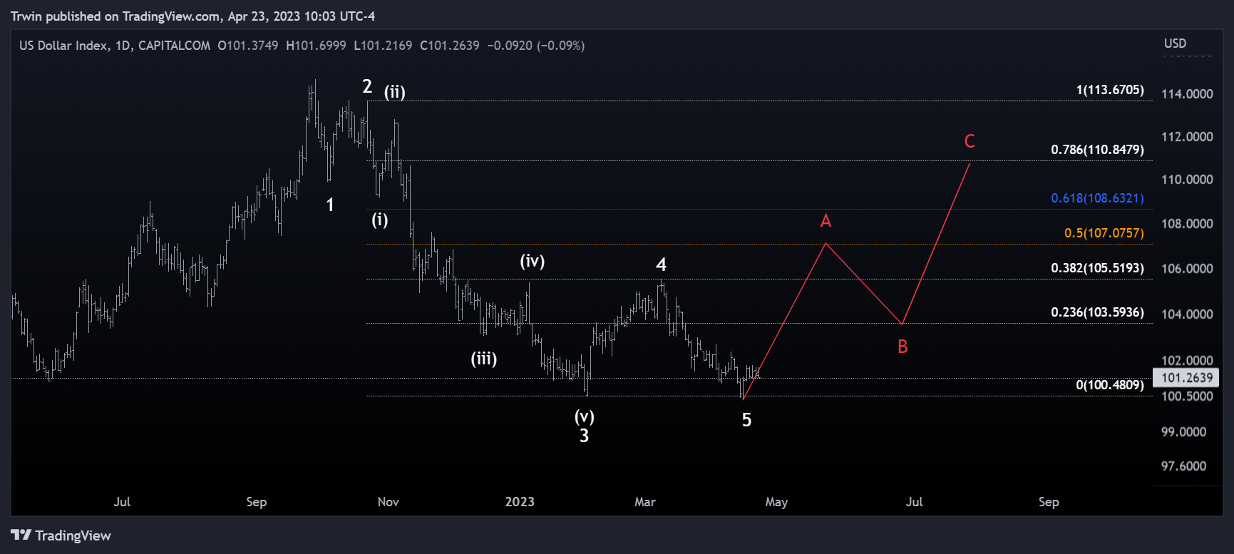The height and width of the screenshot is (554, 1234).
Task: Click the close value C101.2639 in header
Action: coord(450,46)
